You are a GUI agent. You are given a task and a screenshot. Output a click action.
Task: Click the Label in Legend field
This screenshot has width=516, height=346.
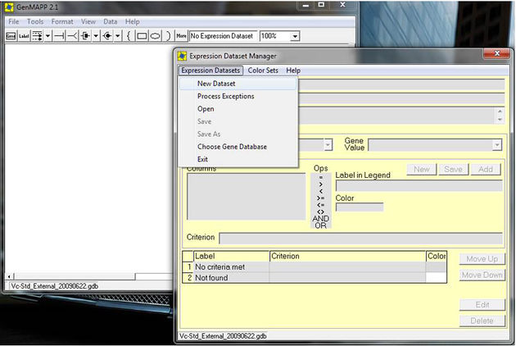point(419,186)
